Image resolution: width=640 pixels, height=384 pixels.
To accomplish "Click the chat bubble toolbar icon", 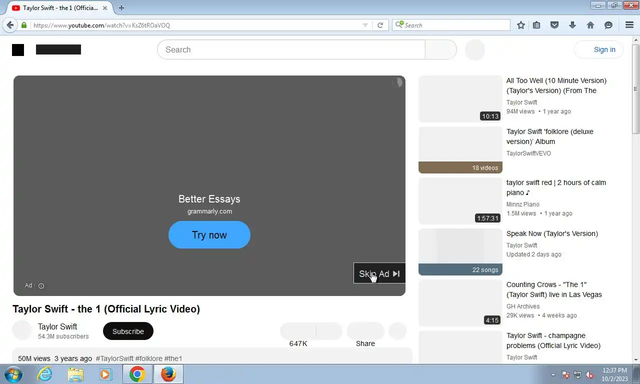I will [608, 25].
